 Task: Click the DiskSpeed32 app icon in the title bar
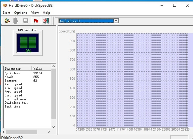pos(5,5)
